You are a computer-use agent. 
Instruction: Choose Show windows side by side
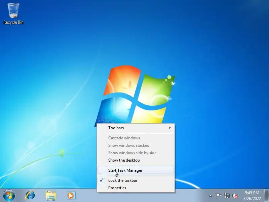[x=136, y=153]
